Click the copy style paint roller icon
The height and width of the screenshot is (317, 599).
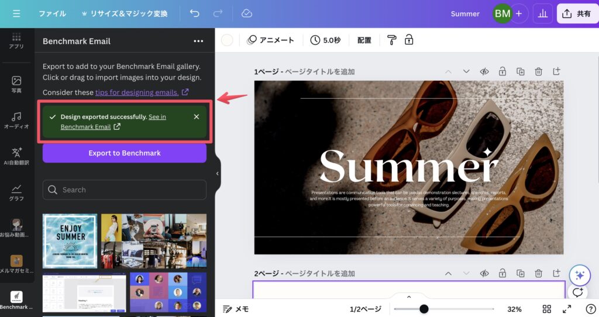(x=391, y=40)
